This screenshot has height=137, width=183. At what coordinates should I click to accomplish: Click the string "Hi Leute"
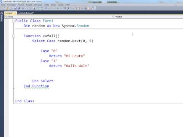74,56
